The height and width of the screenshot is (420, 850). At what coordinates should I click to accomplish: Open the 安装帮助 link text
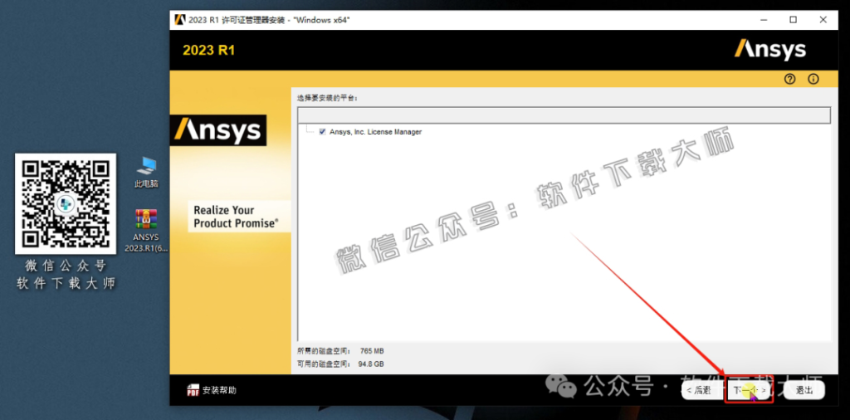[x=219, y=390]
